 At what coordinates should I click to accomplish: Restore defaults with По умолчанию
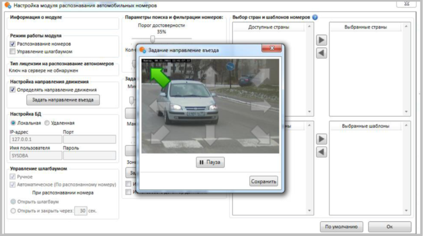coord(341,227)
